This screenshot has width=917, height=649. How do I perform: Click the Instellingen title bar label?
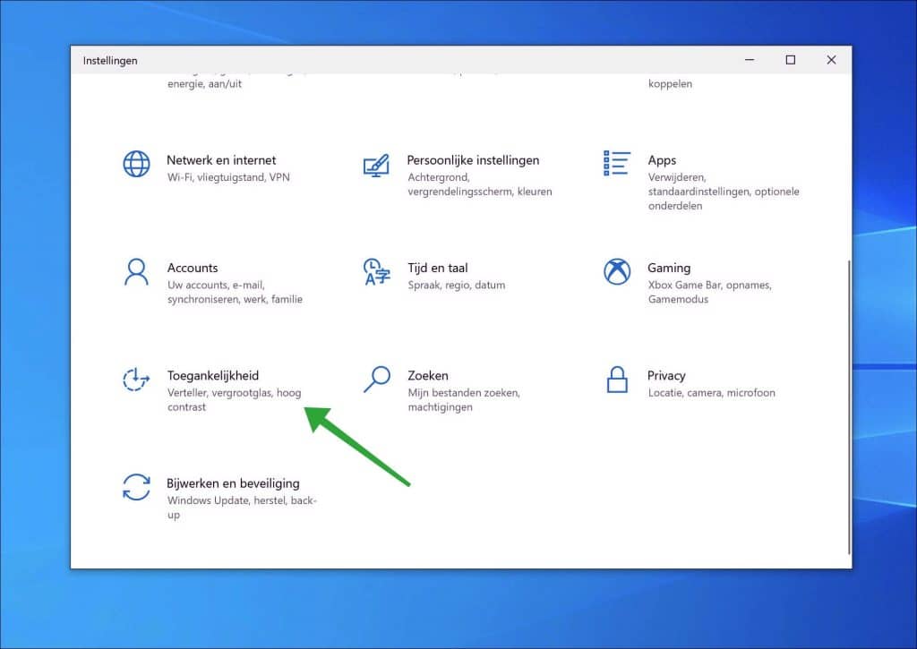[x=109, y=60]
